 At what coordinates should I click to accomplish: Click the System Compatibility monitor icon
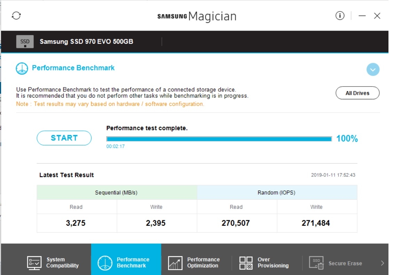point(34,263)
